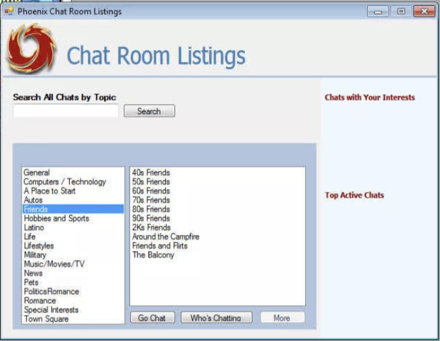Select Town Square category
The width and height of the screenshot is (440, 341).
(73, 319)
